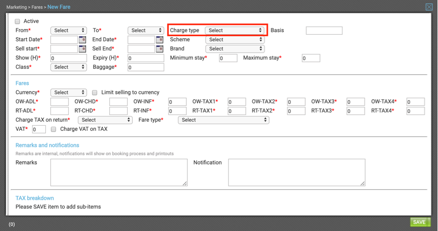This screenshot has height=231, width=438.
Task: Open the Fare type dropdown
Action: [x=223, y=120]
